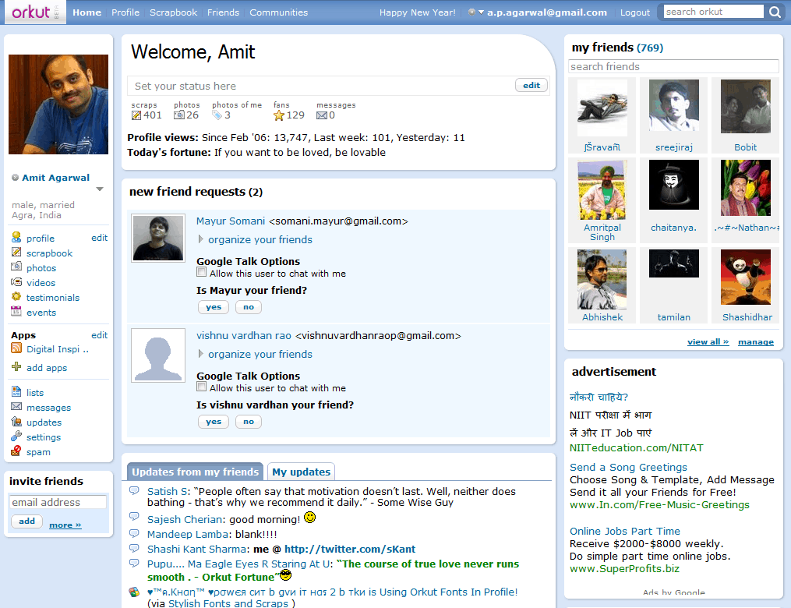The height and width of the screenshot is (608, 791).
Task: Click the search magnifier icon in header
Action: [x=775, y=12]
